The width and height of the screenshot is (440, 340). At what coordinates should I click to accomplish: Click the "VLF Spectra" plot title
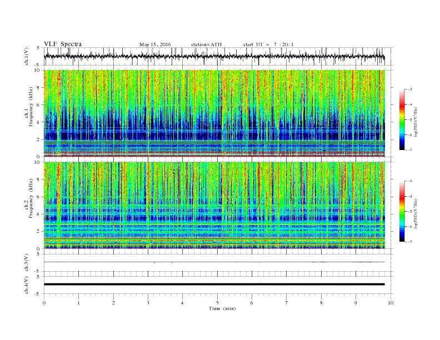tap(63, 44)
